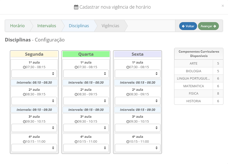
Task: Click clock icon of Segunda 4ª aula
Action: point(24,142)
